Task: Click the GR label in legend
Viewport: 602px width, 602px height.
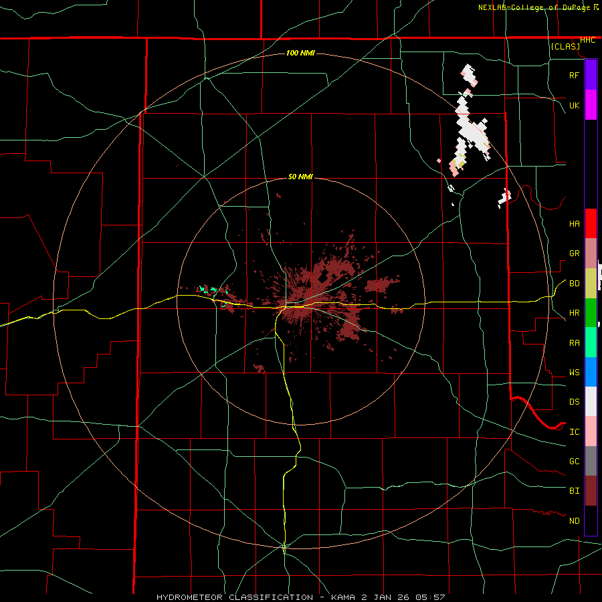Action: click(574, 254)
